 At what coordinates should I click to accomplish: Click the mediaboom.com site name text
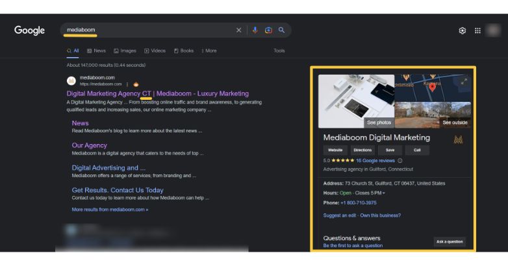click(97, 78)
